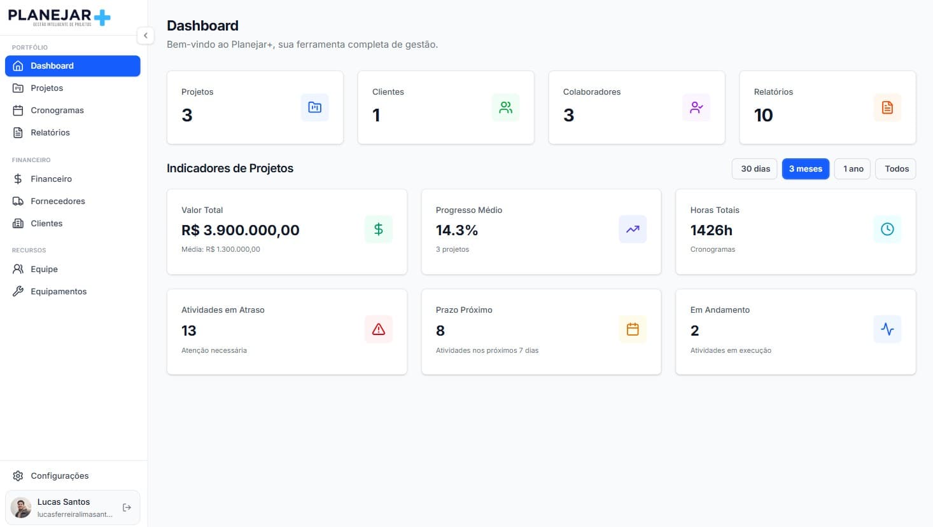This screenshot has width=933, height=527.
Task: Select the 3 meses active filter
Action: (806, 168)
